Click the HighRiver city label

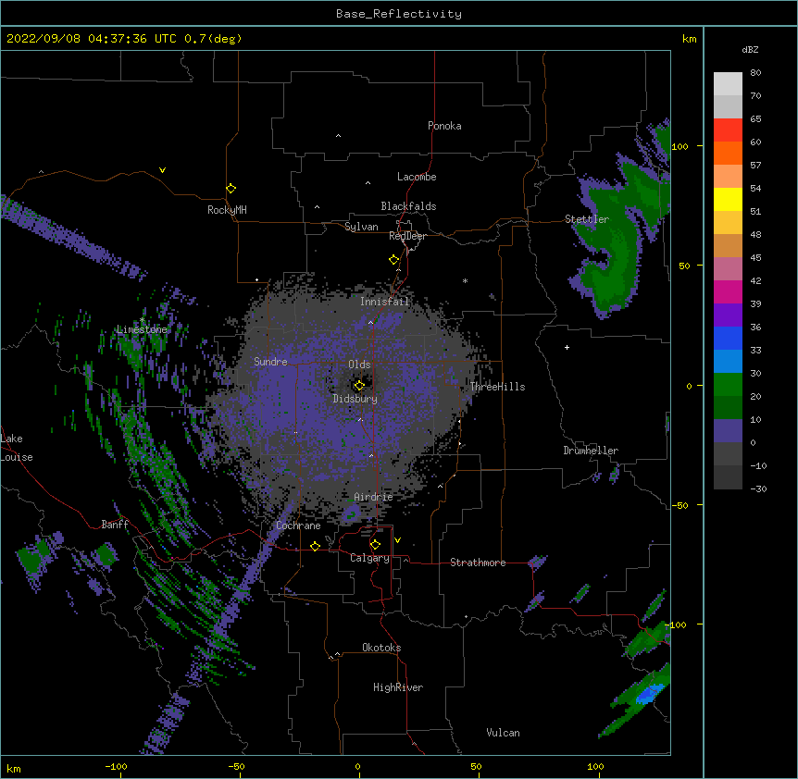(x=398, y=687)
